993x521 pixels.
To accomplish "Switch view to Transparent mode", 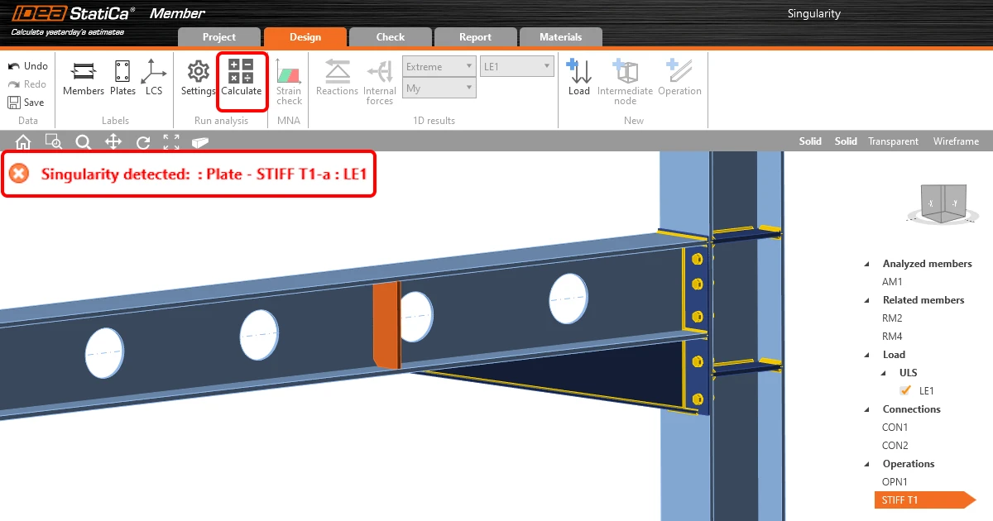I will 893,141.
